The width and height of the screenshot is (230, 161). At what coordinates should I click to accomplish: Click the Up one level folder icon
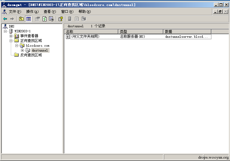tap(21, 19)
